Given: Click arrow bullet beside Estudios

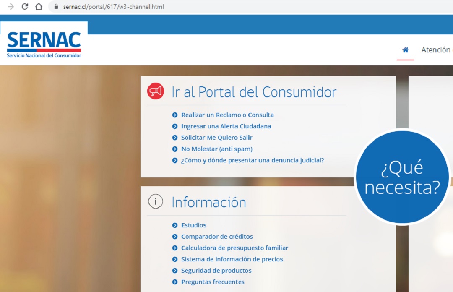Looking at the screenshot, I should click(175, 225).
